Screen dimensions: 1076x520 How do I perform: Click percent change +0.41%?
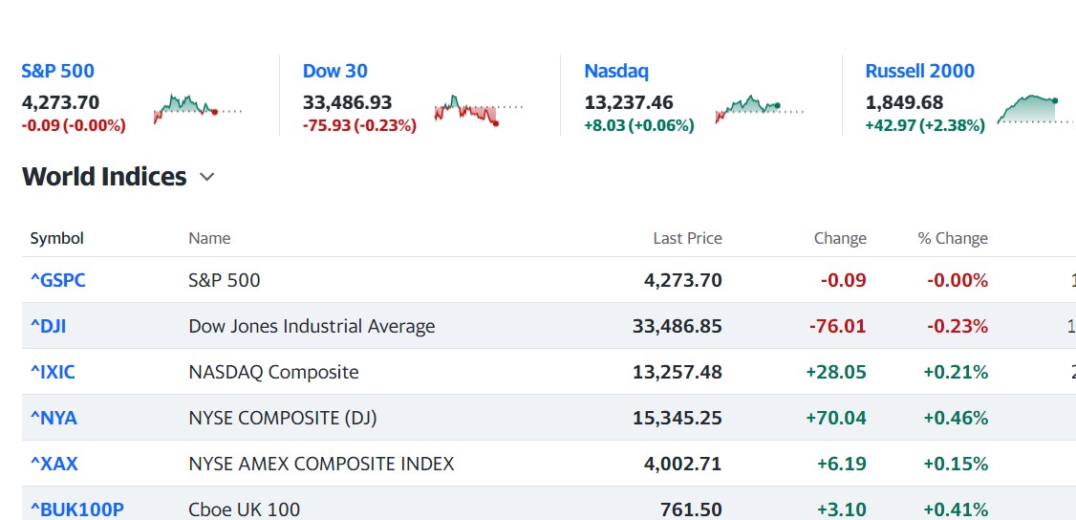pyautogui.click(x=956, y=509)
